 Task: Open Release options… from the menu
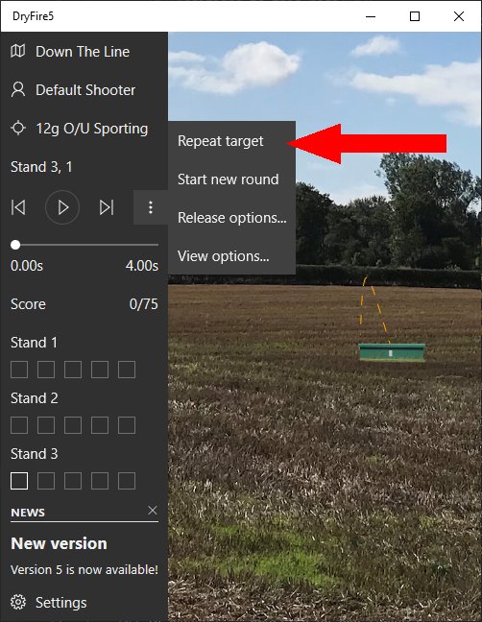pyautogui.click(x=231, y=218)
